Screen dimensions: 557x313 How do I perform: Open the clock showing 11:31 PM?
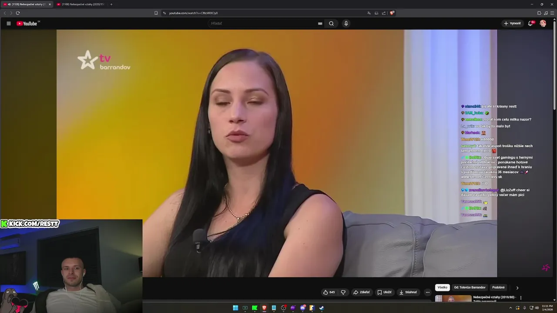click(547, 308)
